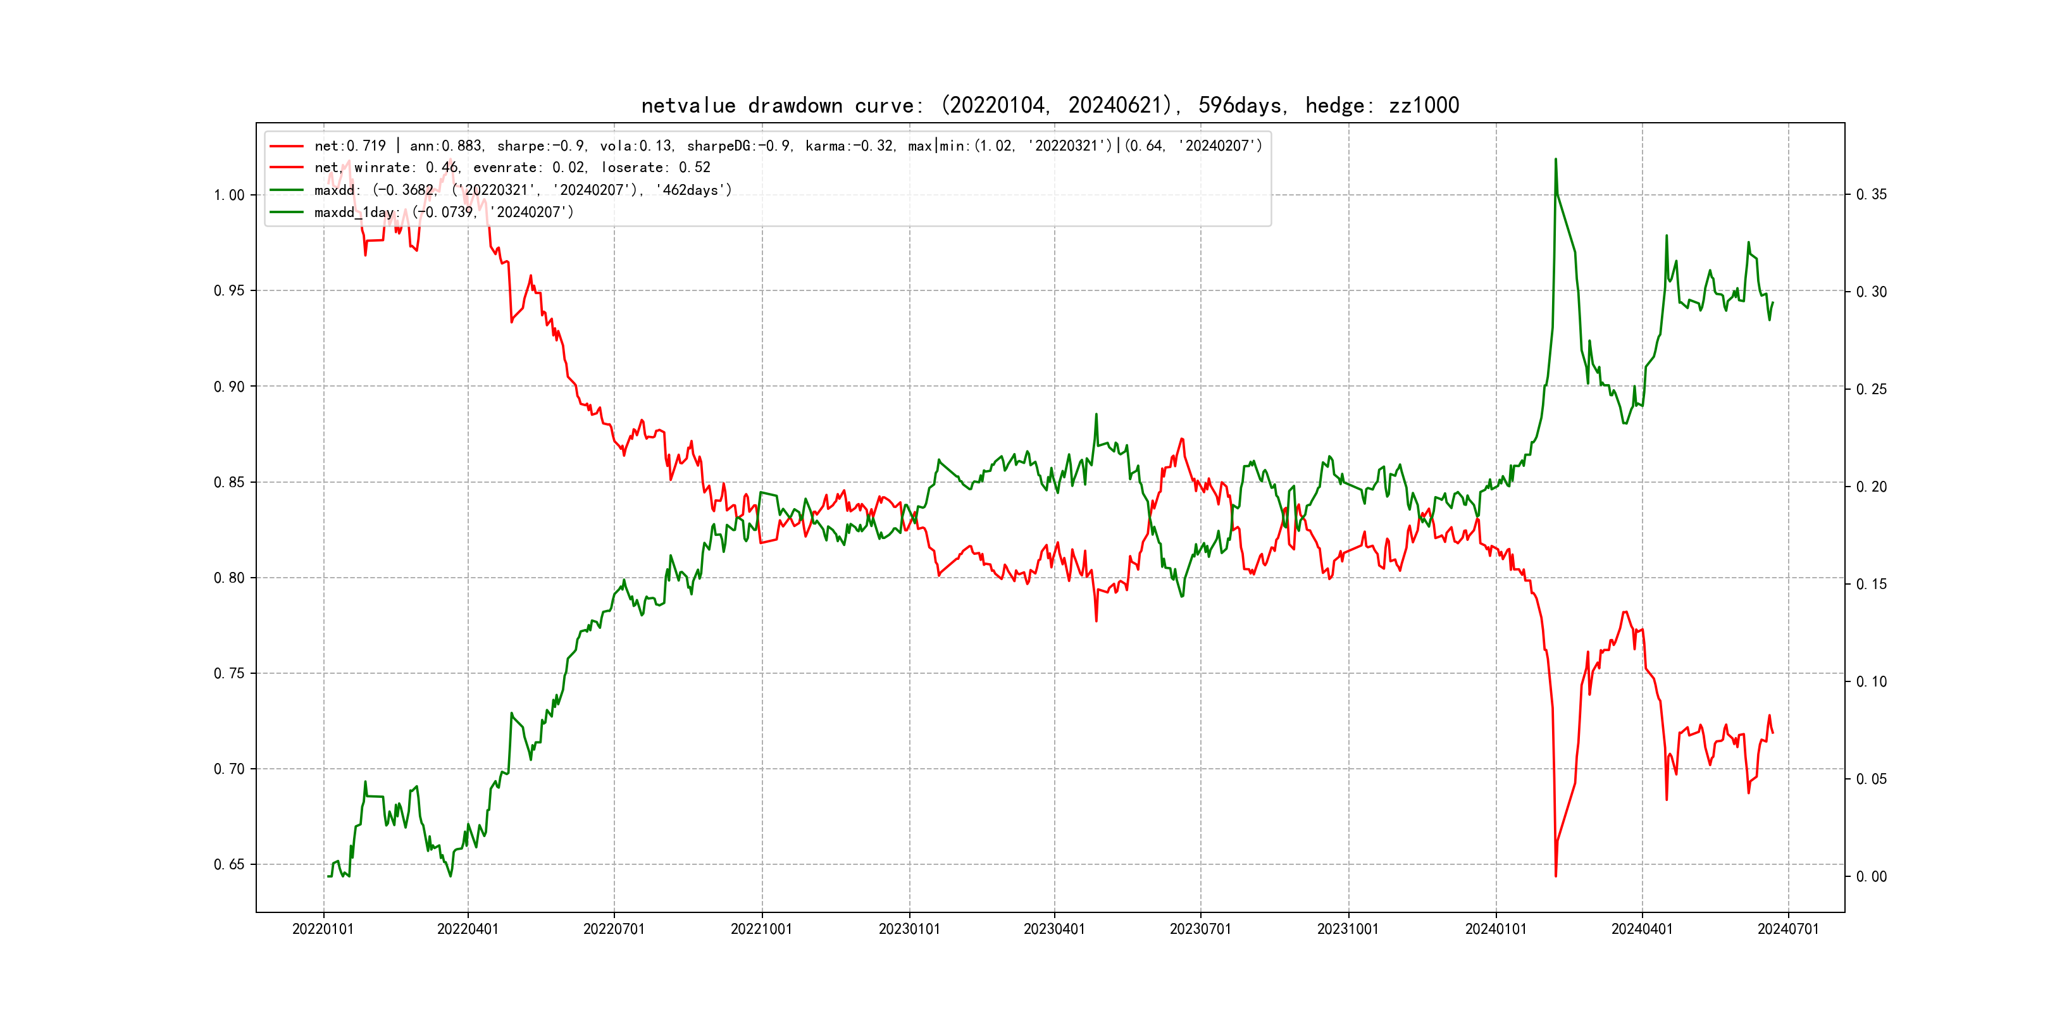Click right y-axis label 0.00
2050x1025 pixels.
1872,877
